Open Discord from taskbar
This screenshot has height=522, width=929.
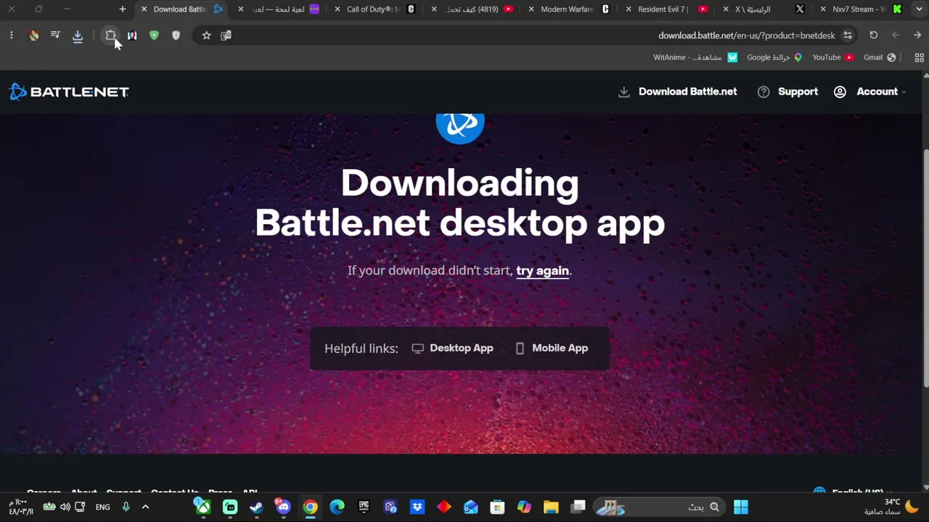click(x=283, y=507)
